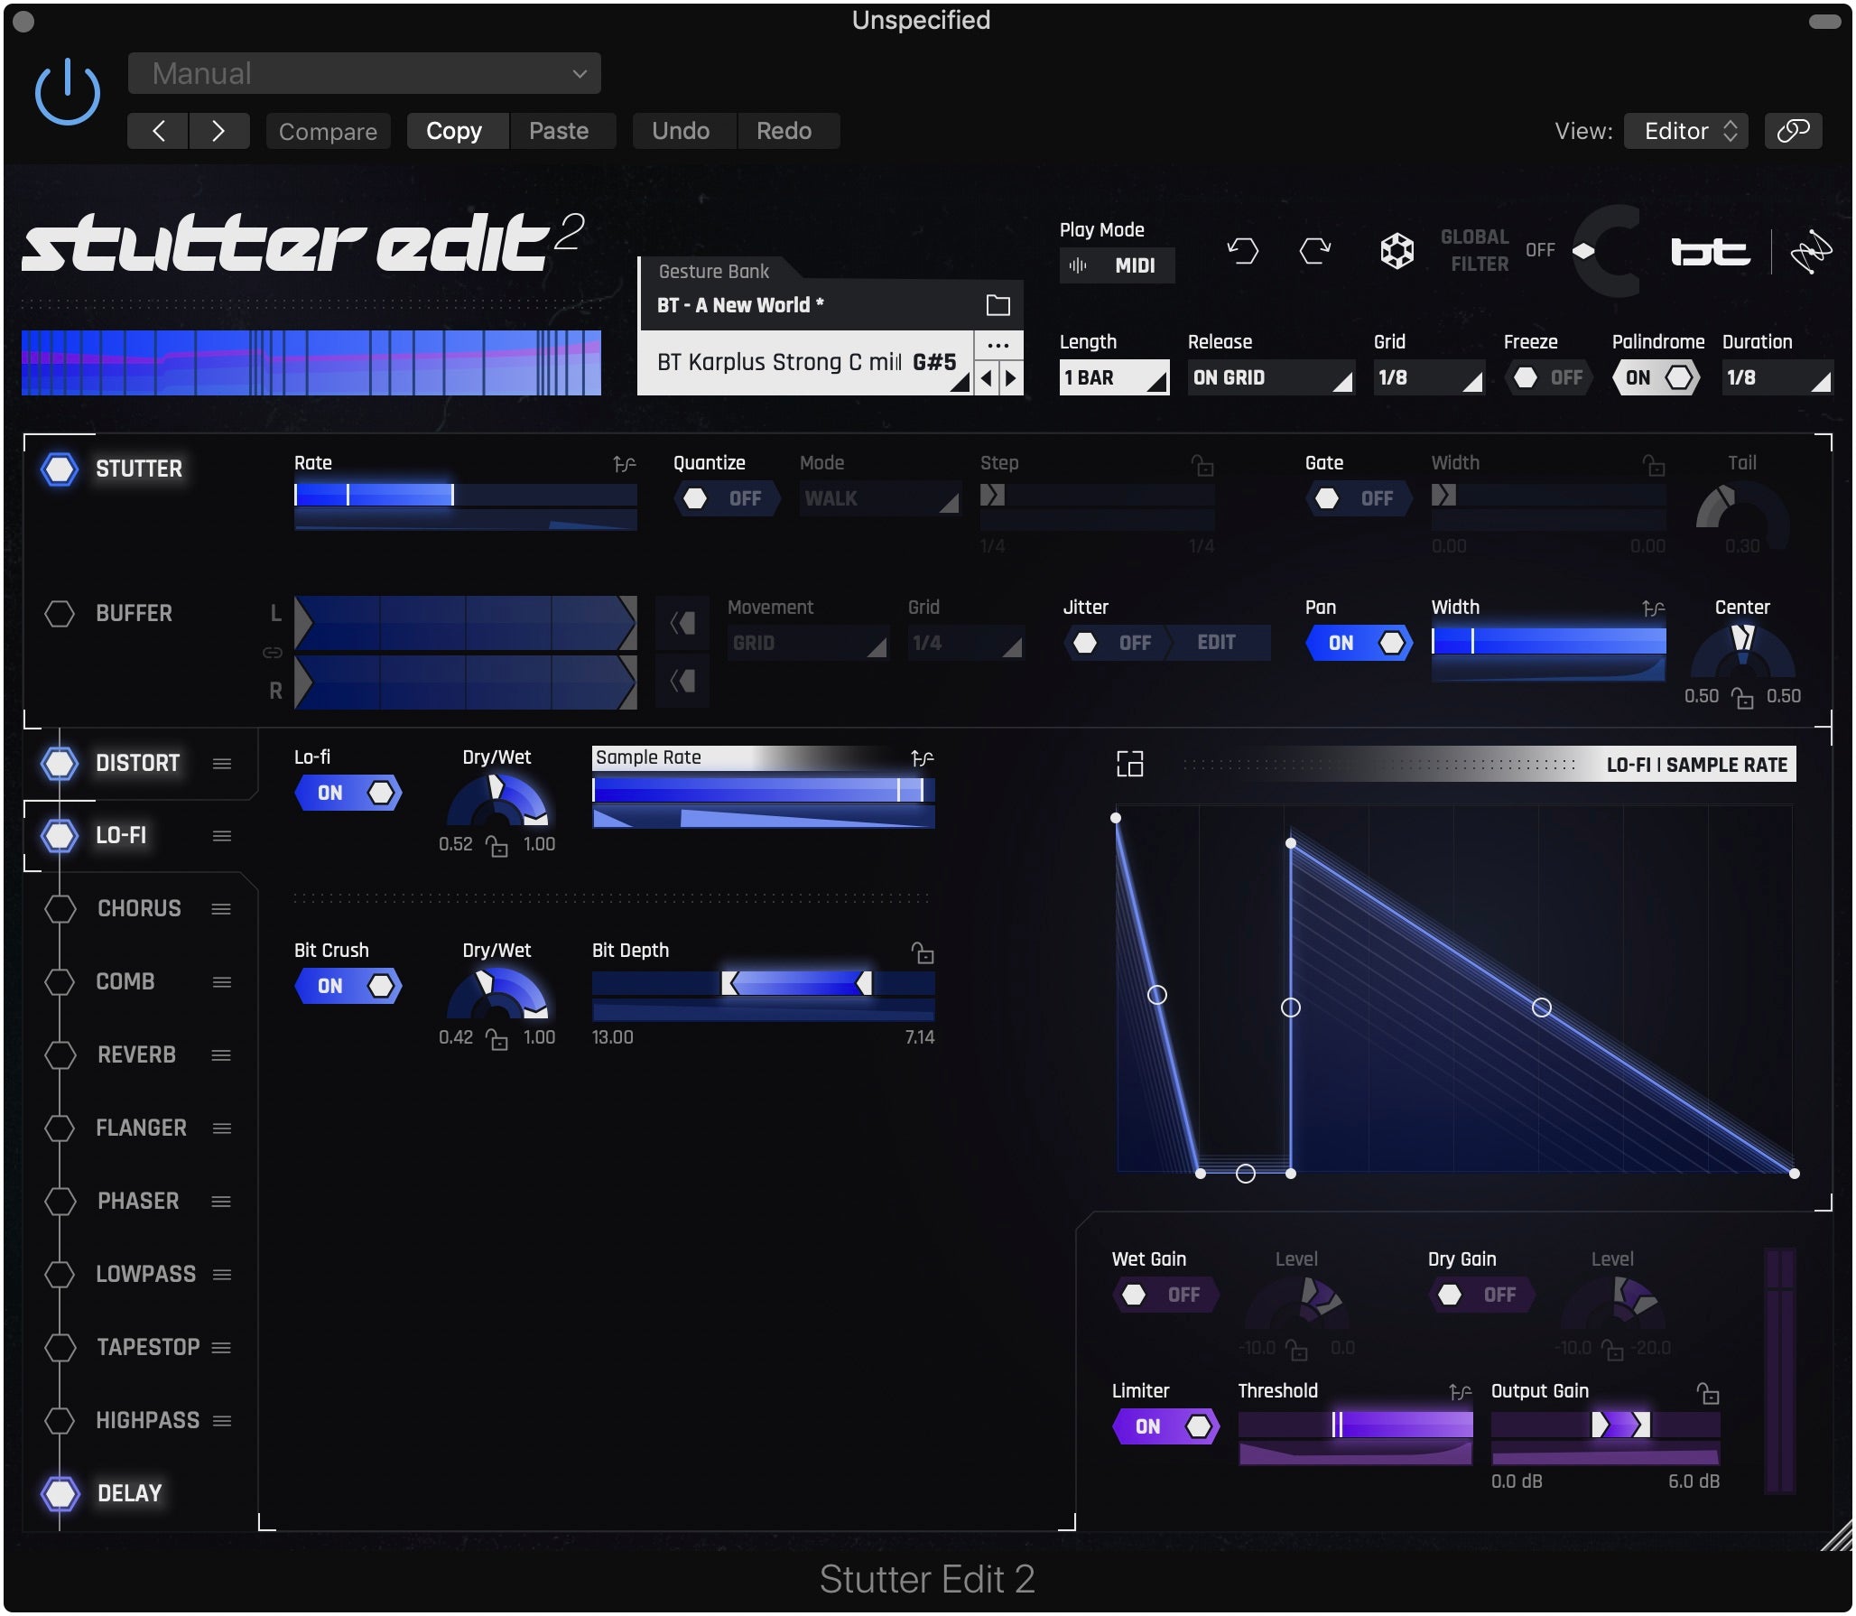The height and width of the screenshot is (1616, 1856).
Task: Turn off the Pan toggle in Buffer row
Action: (1359, 642)
